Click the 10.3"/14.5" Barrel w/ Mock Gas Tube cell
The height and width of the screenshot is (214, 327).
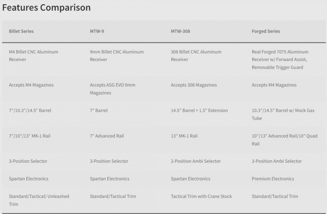283,114
